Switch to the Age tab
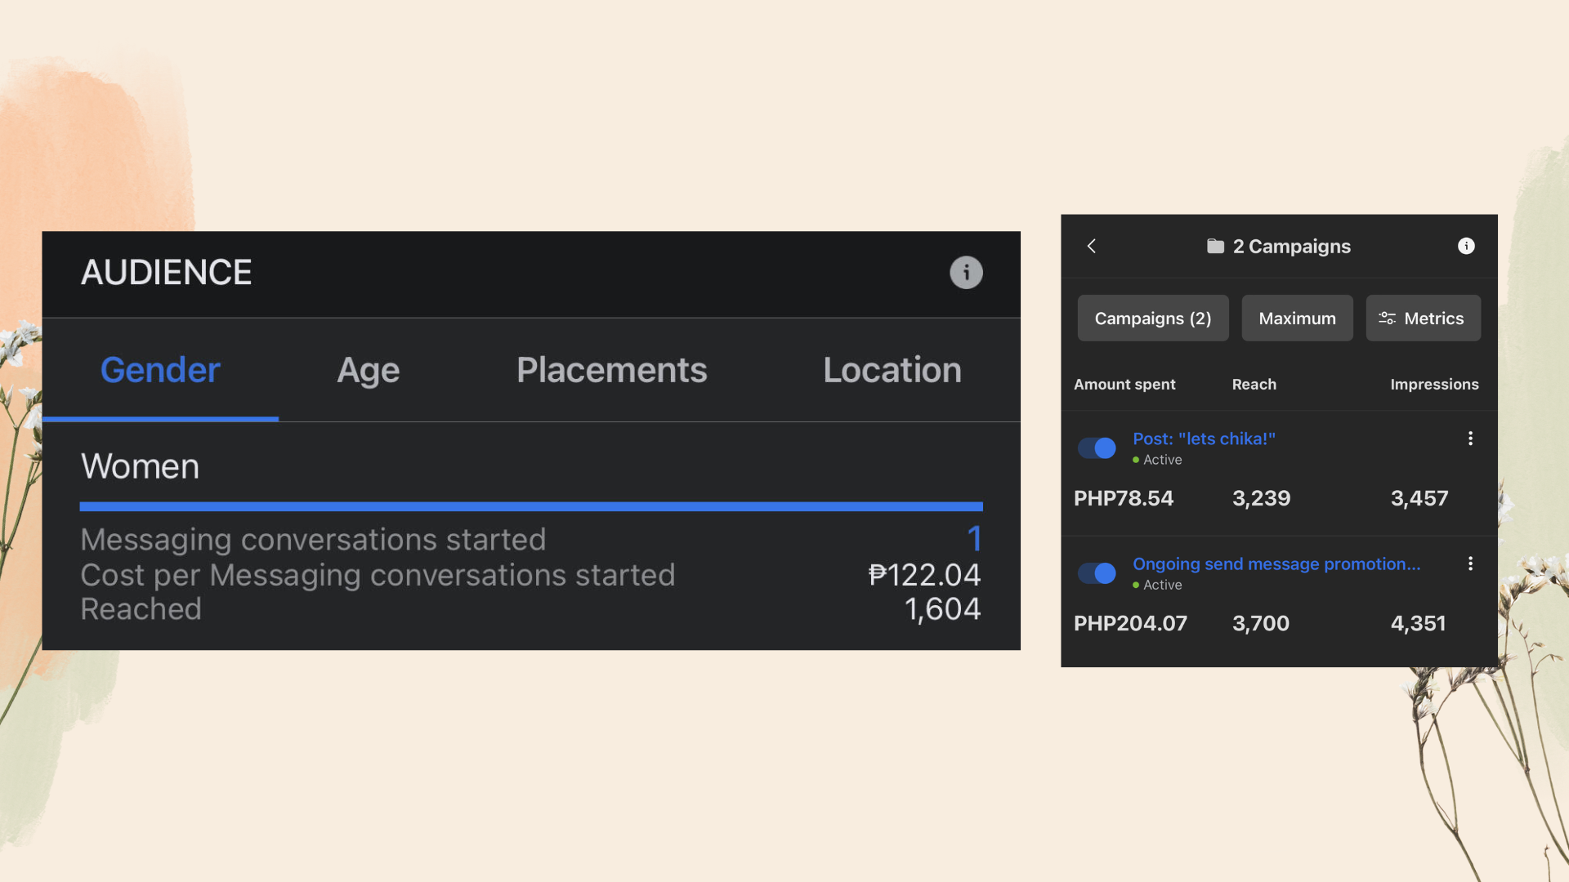 pyautogui.click(x=368, y=370)
